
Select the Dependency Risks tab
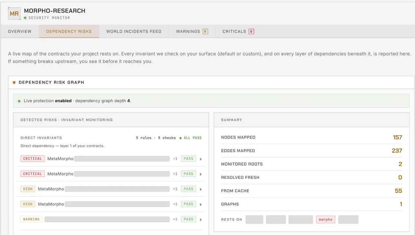click(x=69, y=31)
